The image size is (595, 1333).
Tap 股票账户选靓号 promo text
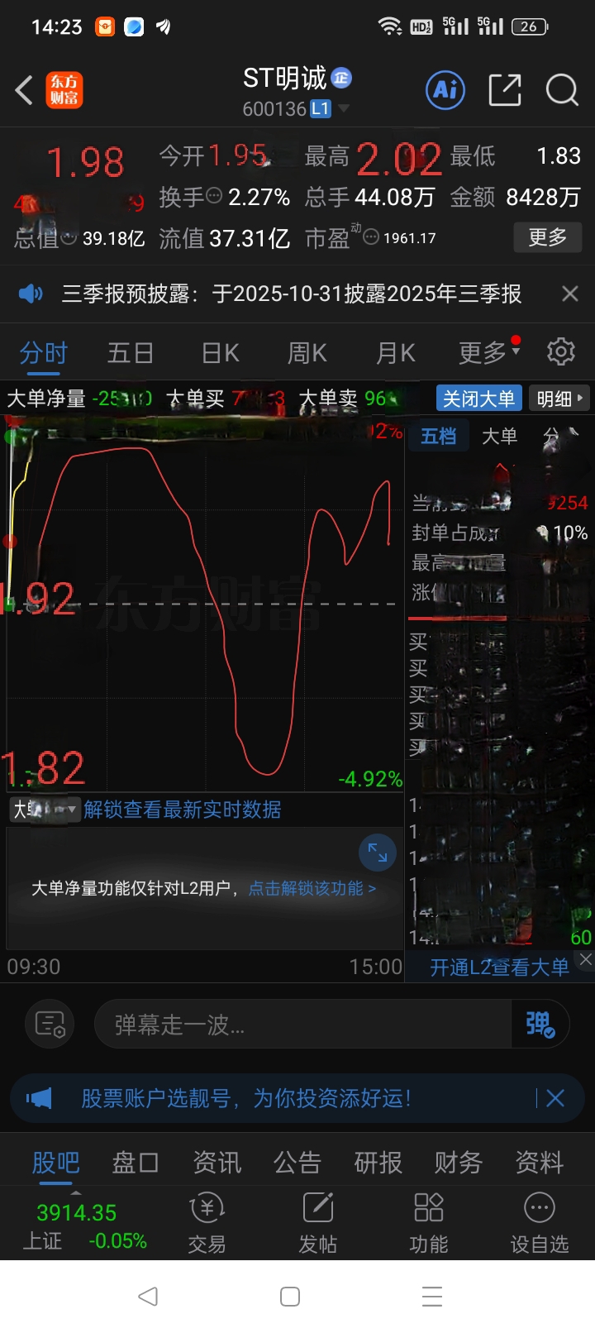click(246, 1098)
